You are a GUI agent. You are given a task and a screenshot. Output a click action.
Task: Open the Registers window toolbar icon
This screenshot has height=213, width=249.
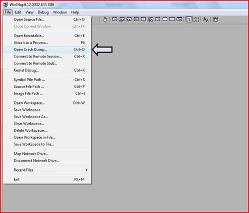click(x=136, y=19)
